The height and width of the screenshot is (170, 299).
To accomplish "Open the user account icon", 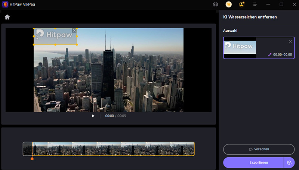I will click(242, 4).
